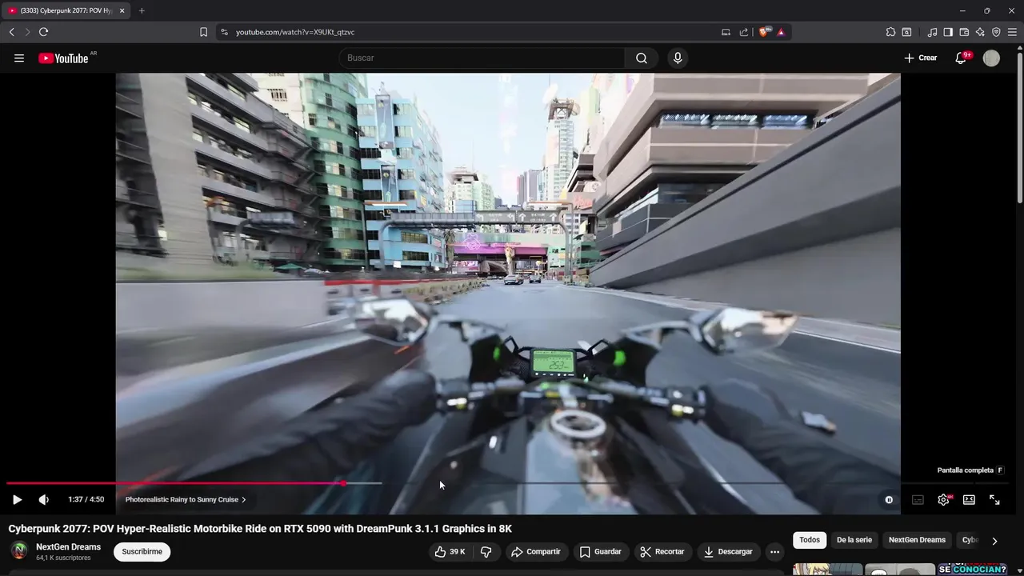Open NextGen Dreams channel name link
Viewport: 1024px width, 576px height.
tap(68, 547)
